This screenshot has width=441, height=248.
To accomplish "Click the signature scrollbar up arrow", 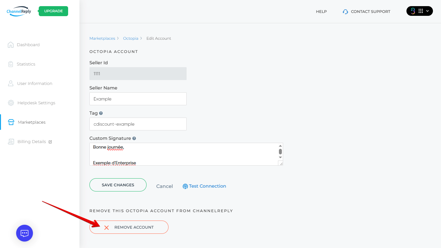I will click(280, 146).
